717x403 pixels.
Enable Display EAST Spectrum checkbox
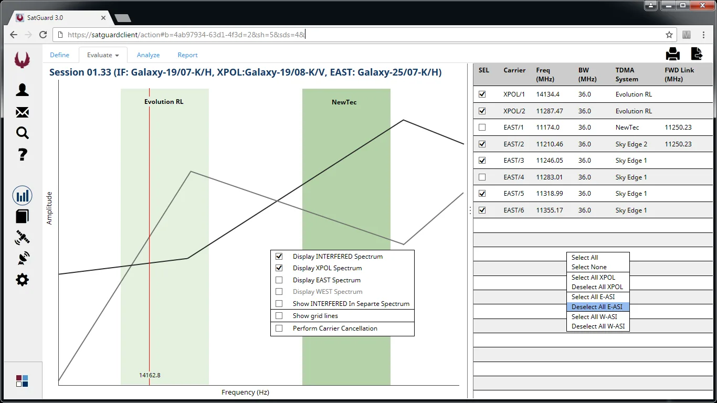pyautogui.click(x=279, y=280)
